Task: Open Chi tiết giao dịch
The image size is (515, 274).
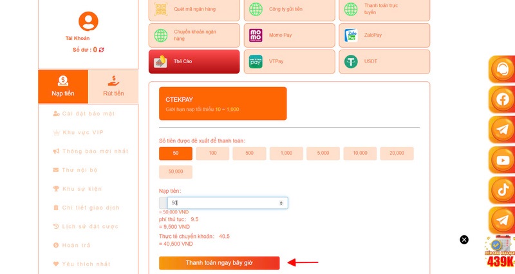Action: 86,208
